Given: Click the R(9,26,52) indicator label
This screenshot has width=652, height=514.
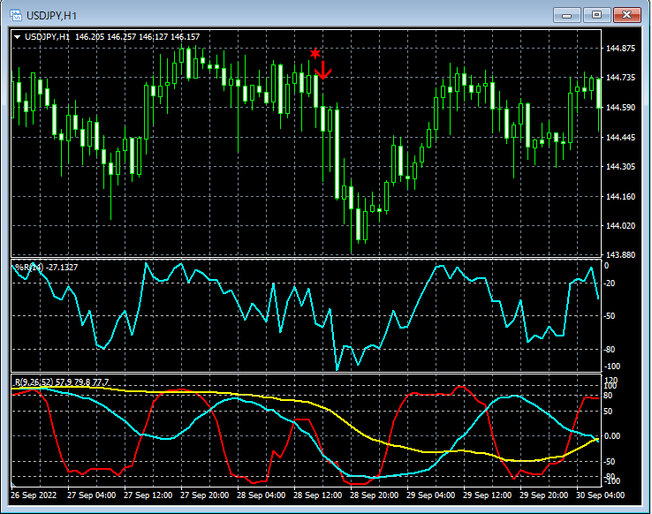Looking at the screenshot, I should (x=34, y=382).
